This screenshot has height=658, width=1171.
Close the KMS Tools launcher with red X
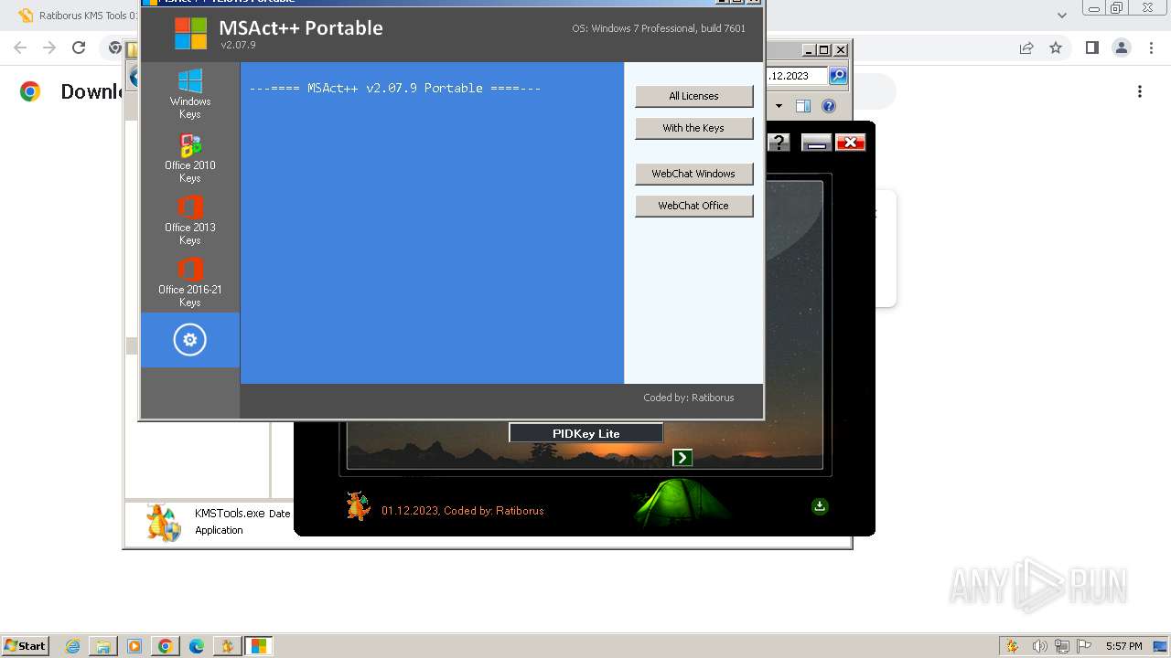pyautogui.click(x=850, y=142)
